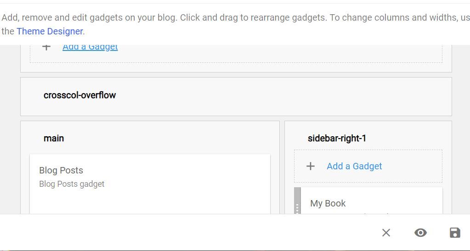Click the underlined Add a Gadget link at top
Screen dimensions: 470x251
click(90, 47)
